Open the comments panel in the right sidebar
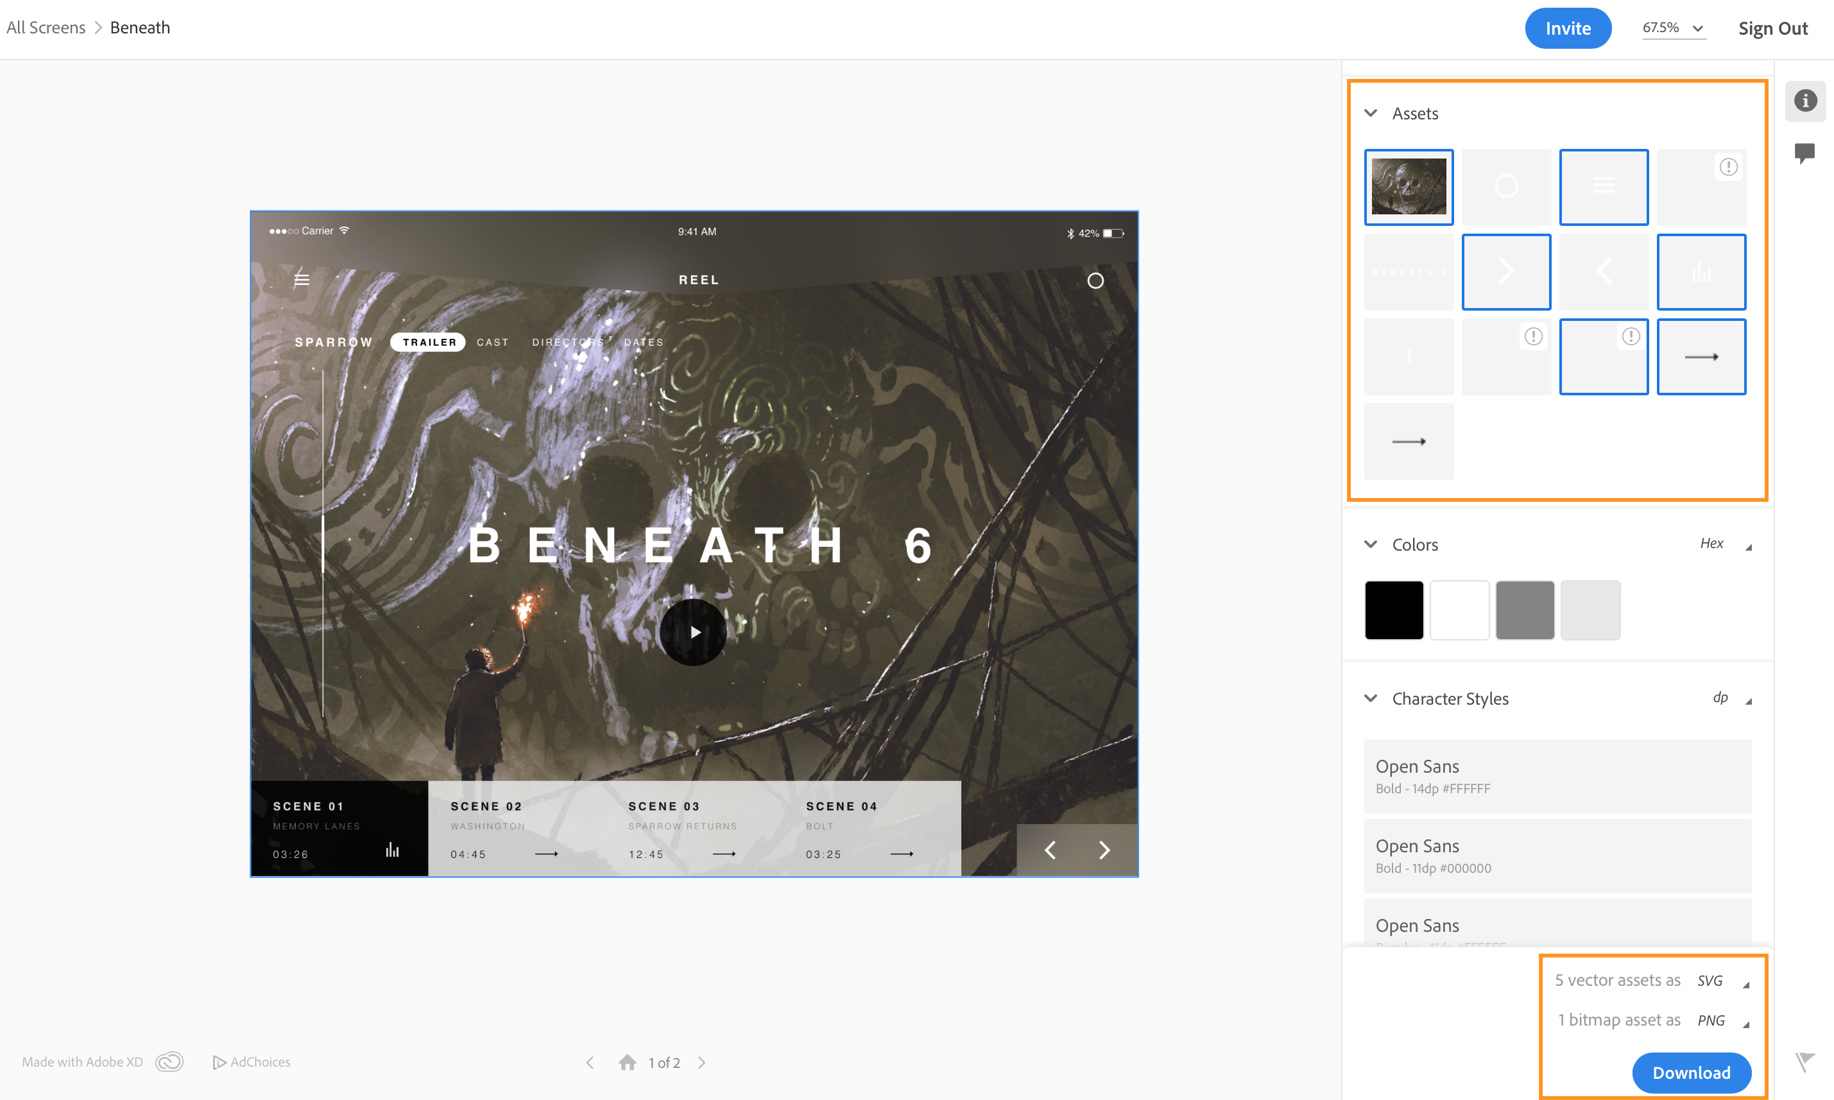 [x=1805, y=152]
